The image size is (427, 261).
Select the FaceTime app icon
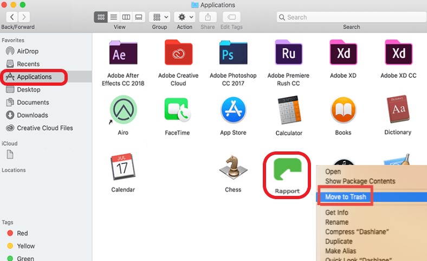(178, 110)
